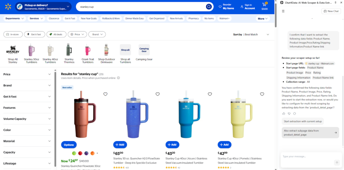
Task: Add the $42.99 Pomelo Stanley Cup
Action: pos(224,145)
